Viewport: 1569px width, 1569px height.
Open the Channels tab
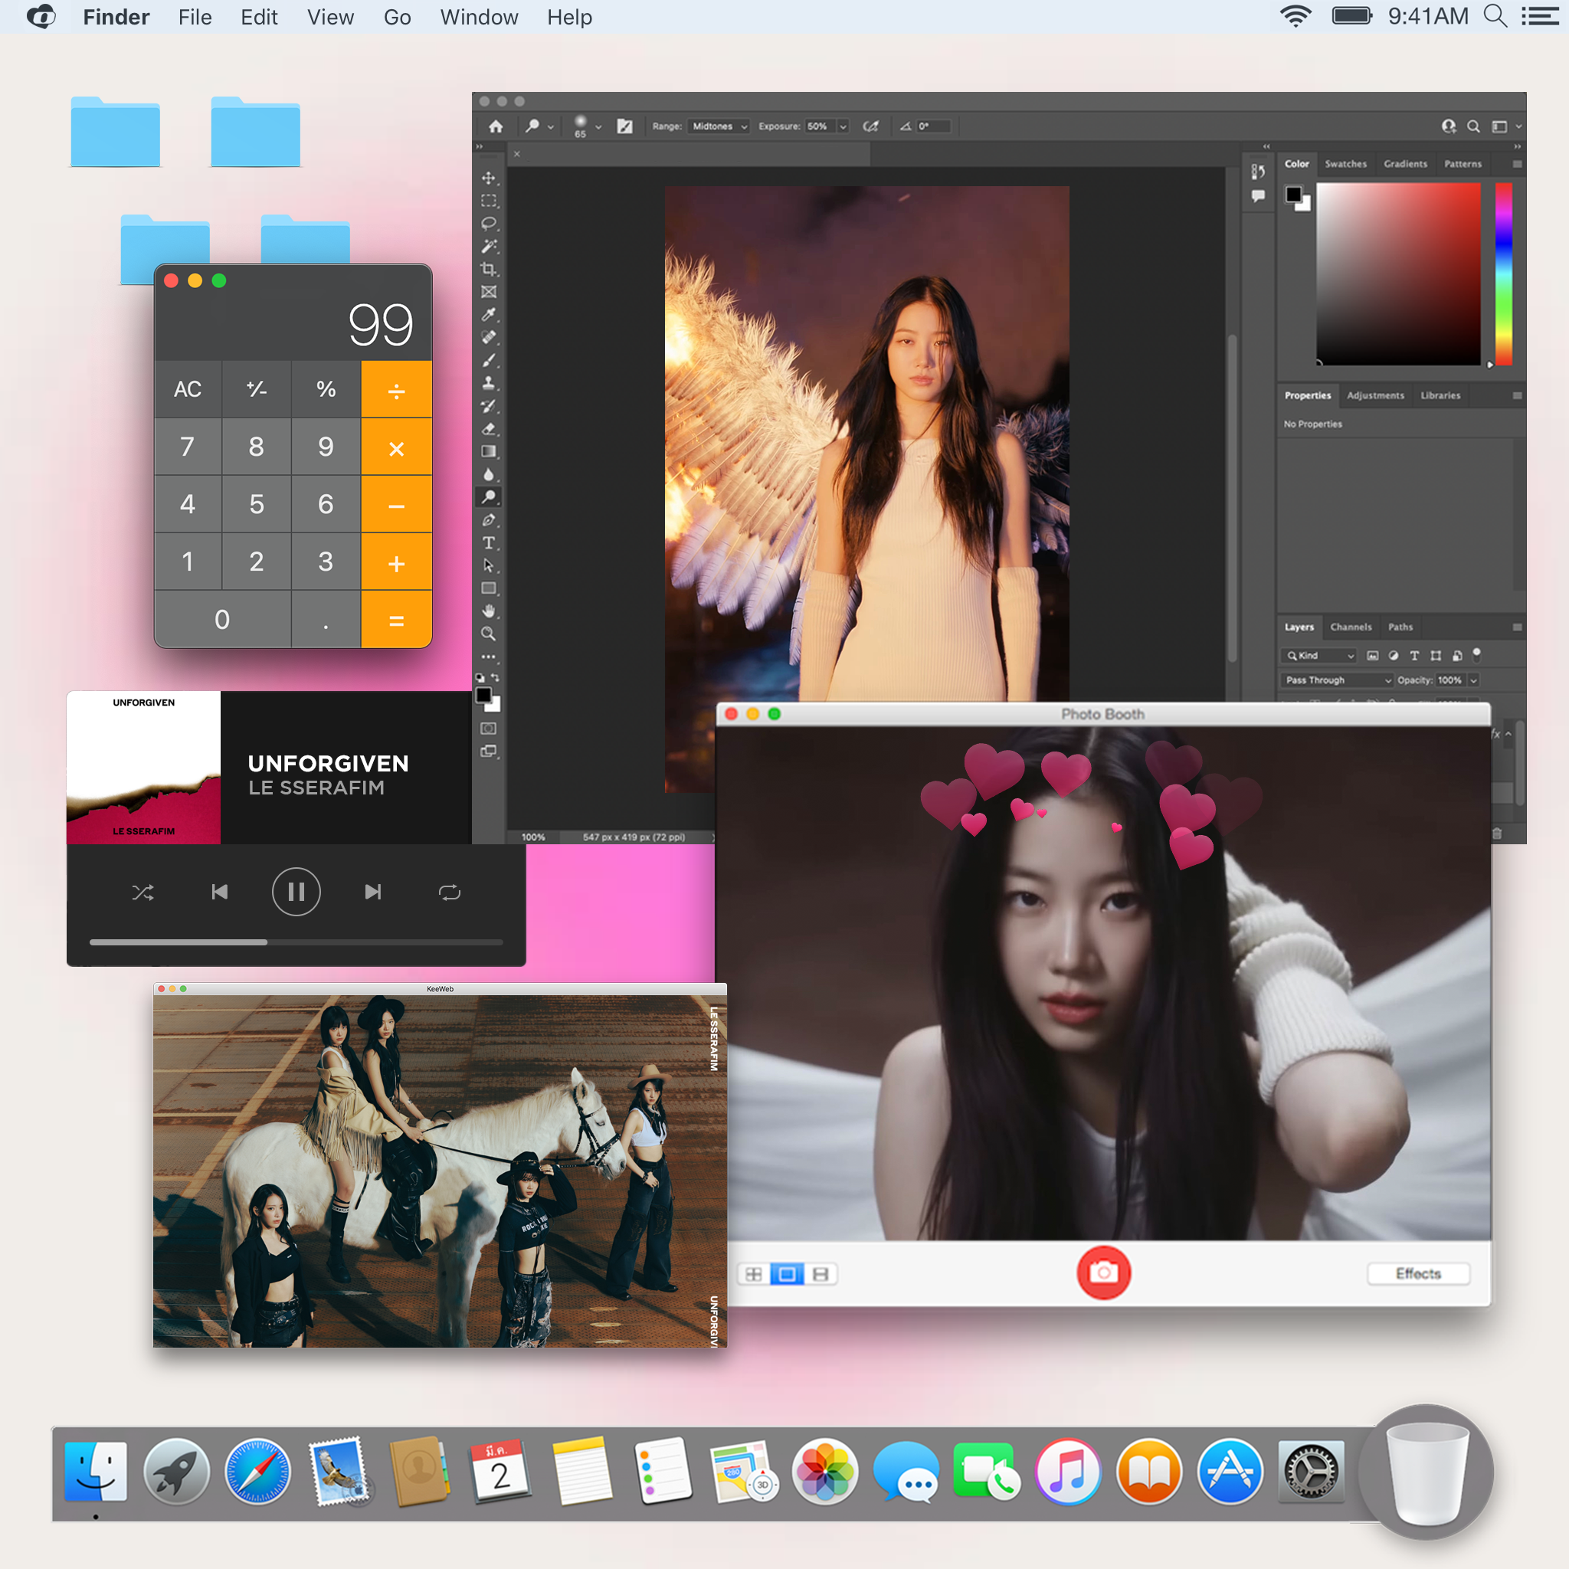(1350, 627)
